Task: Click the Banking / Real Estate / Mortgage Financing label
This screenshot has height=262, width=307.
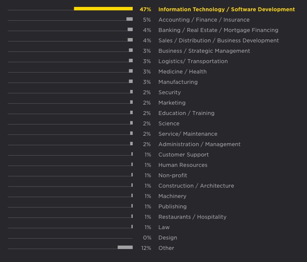Action: click(x=218, y=30)
